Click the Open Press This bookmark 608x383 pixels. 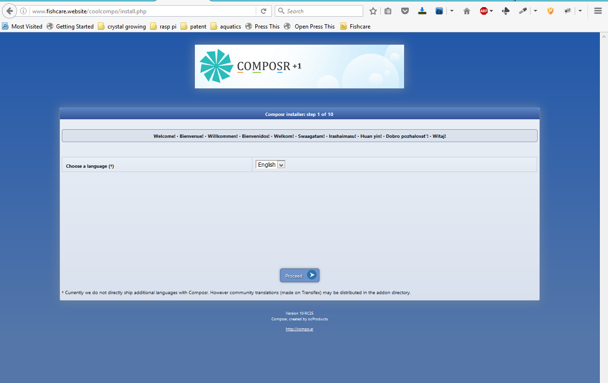pos(309,27)
